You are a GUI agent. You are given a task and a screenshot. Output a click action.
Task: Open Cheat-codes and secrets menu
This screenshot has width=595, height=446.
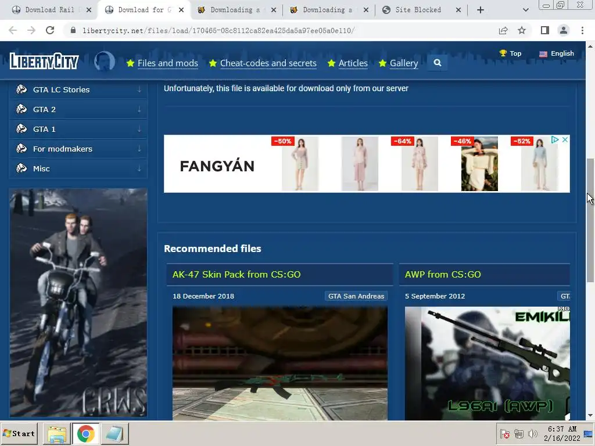268,63
